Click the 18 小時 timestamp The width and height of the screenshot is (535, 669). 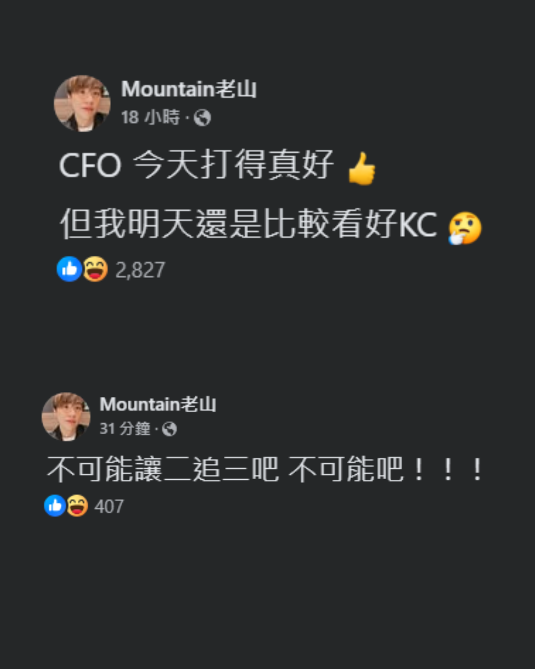coord(151,117)
